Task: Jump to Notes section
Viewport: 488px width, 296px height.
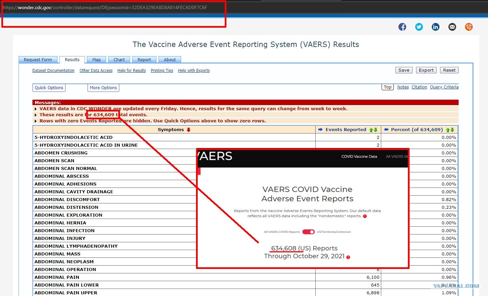Action: [x=403, y=87]
